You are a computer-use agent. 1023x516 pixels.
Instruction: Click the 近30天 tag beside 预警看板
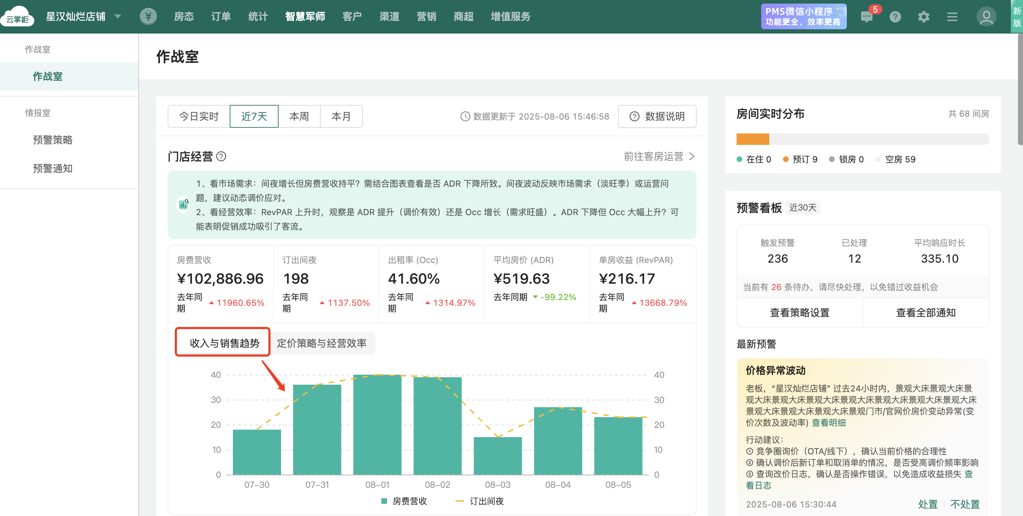point(803,207)
